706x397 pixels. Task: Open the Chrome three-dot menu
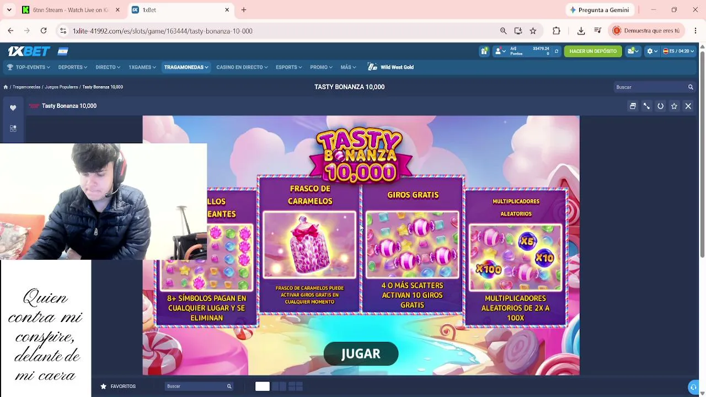(x=695, y=31)
